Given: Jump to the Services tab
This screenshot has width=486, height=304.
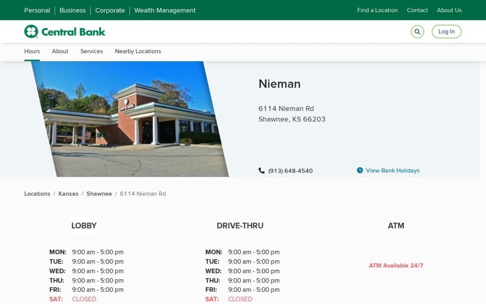Looking at the screenshot, I should (x=92, y=51).
